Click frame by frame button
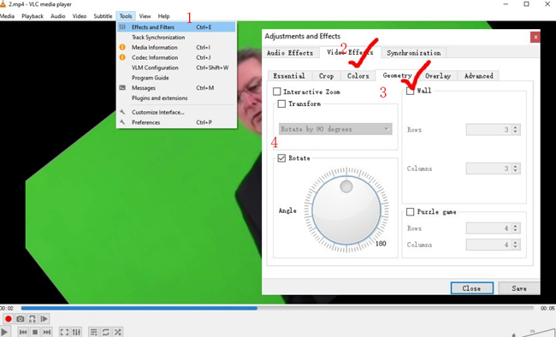 44,319
